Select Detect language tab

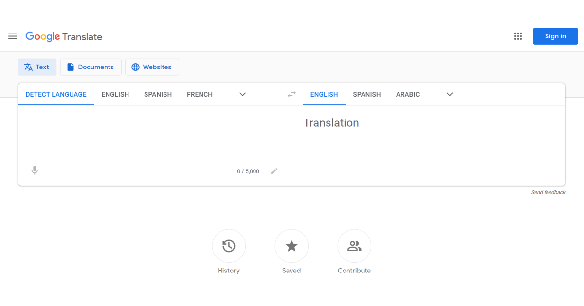[x=55, y=94]
